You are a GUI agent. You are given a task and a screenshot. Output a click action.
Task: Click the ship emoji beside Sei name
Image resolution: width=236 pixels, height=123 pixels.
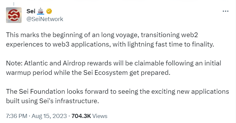pyautogui.click(x=40, y=11)
